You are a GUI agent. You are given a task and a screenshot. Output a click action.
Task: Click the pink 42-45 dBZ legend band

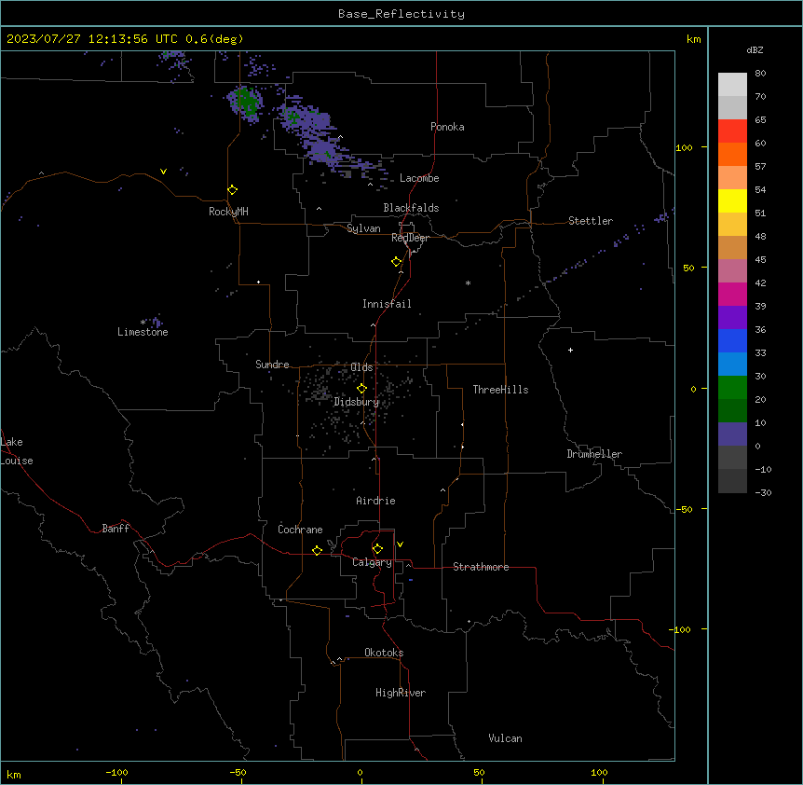[x=732, y=271]
